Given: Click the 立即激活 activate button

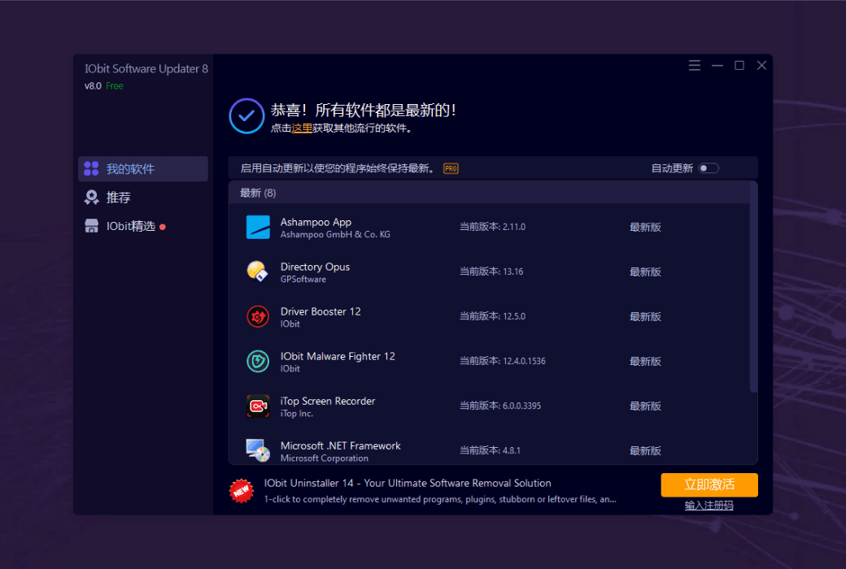Looking at the screenshot, I should pos(709,484).
